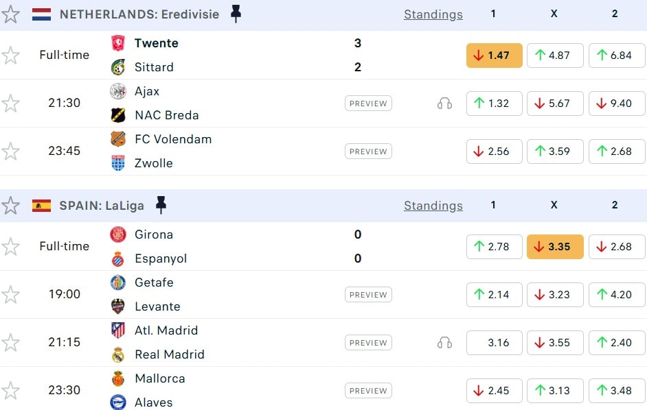Viewport: 647px width, 410px height.
Task: Open Preview for Atl. Madrid vs Real Madrid
Action: pos(368,343)
